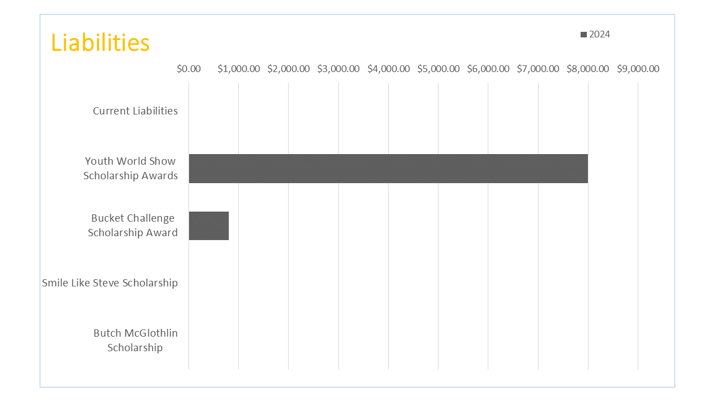Image resolution: width=716 pixels, height=402 pixels.
Task: Click the Bucket Challenge Scholarship Award label
Action: coord(133,226)
